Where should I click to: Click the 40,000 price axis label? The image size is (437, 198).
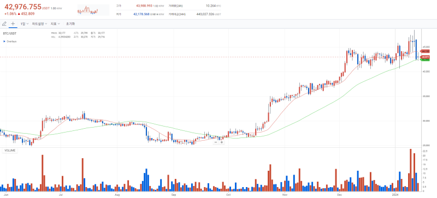click(427, 71)
